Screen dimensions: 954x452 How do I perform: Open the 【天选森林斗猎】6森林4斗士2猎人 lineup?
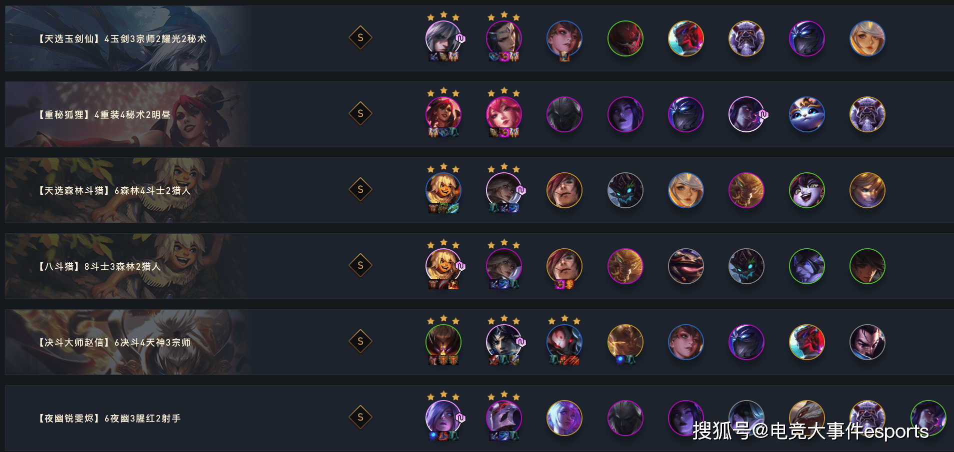tap(114, 191)
